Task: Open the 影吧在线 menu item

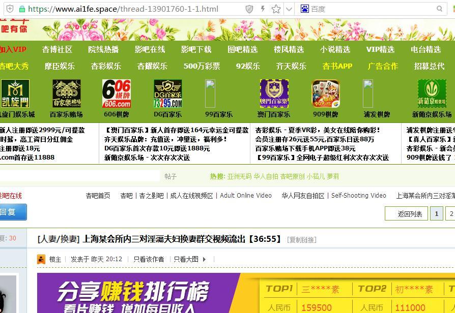Action: 150,50
